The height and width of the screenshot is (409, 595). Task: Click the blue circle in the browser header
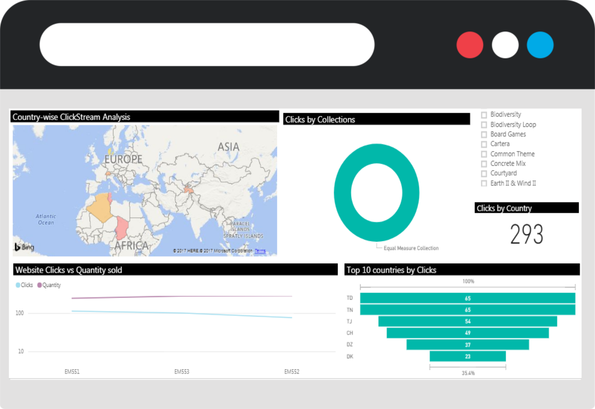540,45
